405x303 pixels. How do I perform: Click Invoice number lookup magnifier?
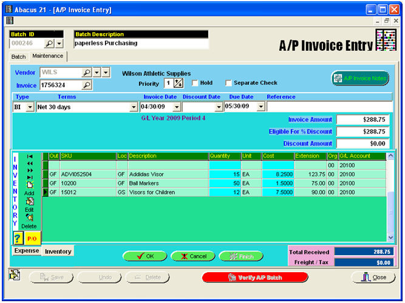point(87,85)
